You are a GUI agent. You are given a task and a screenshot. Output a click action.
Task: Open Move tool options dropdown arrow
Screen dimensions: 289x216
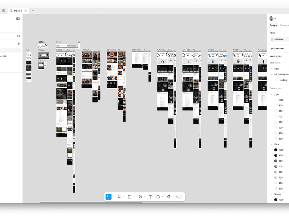tap(113, 197)
